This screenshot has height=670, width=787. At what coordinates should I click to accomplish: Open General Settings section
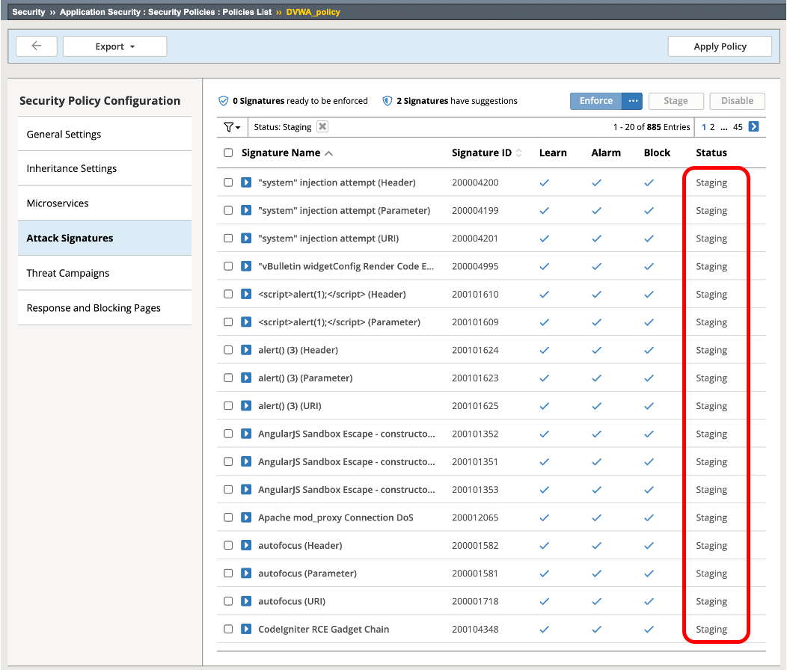105,134
